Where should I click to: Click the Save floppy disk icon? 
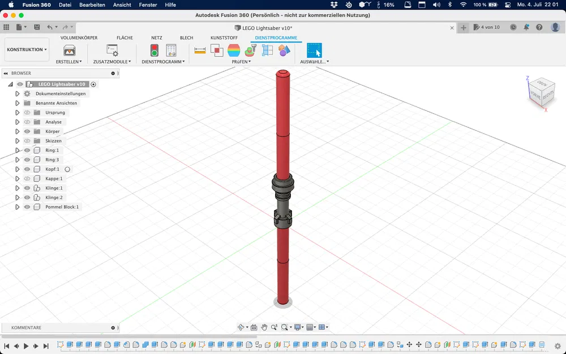37,27
